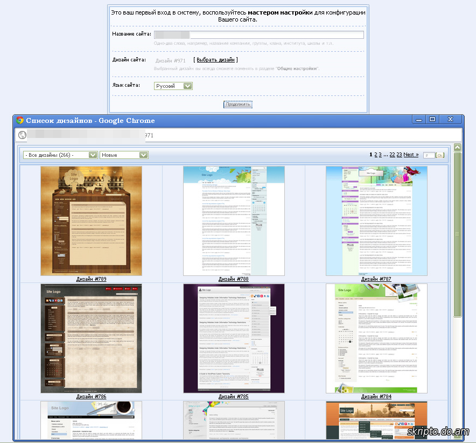Click the Chrome logo in popup title bar
The width and height of the screenshot is (476, 443).
[20, 120]
